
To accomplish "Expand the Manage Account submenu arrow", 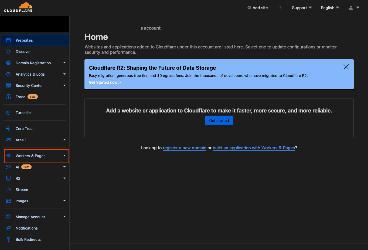I will (x=64, y=217).
